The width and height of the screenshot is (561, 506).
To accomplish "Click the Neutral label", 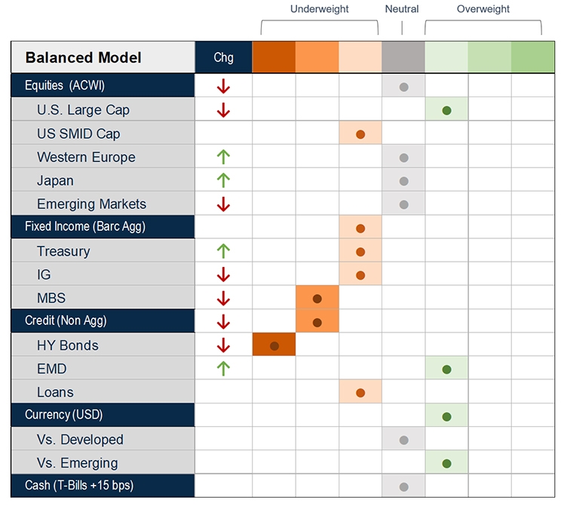I will 402,9.
